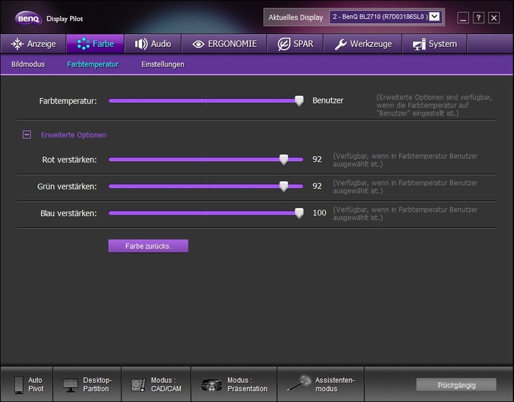The height and width of the screenshot is (402, 514).
Task: Go to the Werkzeuge tab
Action: [x=363, y=44]
